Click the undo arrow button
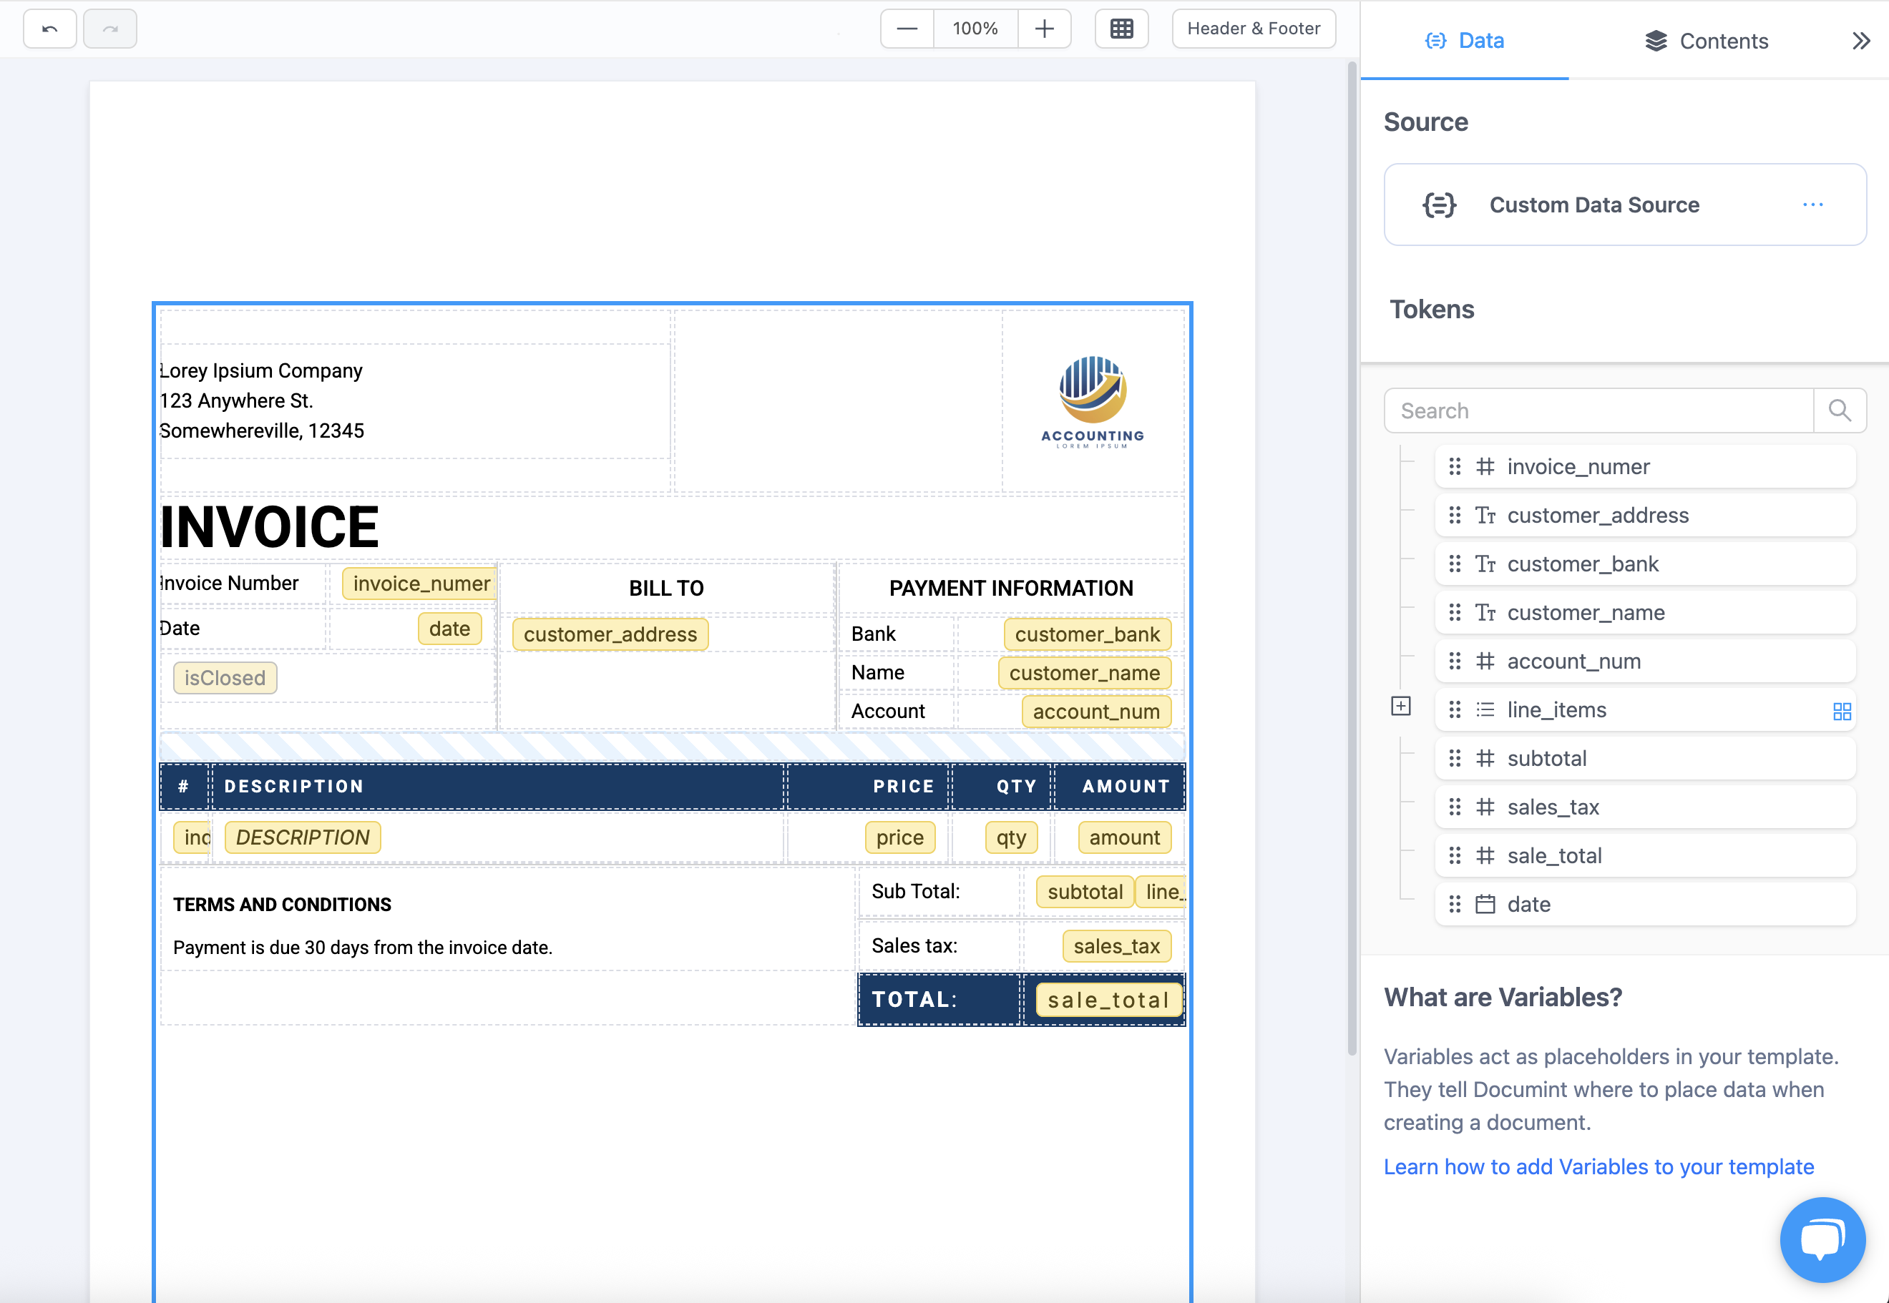The width and height of the screenshot is (1889, 1303). (x=50, y=29)
